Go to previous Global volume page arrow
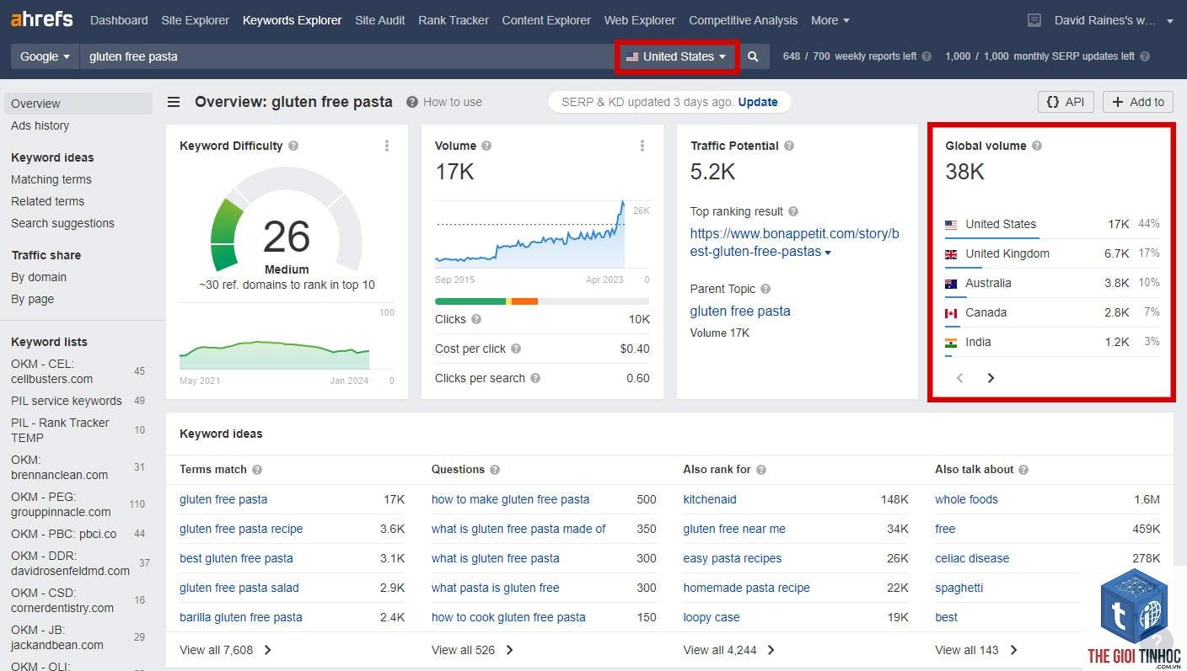Viewport: 1187px width, 671px height. tap(959, 378)
